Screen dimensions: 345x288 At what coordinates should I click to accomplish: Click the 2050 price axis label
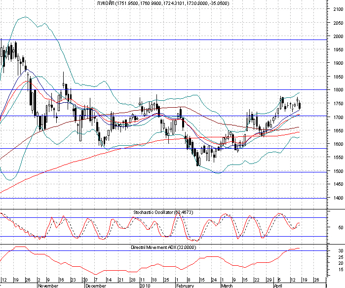point(338,23)
